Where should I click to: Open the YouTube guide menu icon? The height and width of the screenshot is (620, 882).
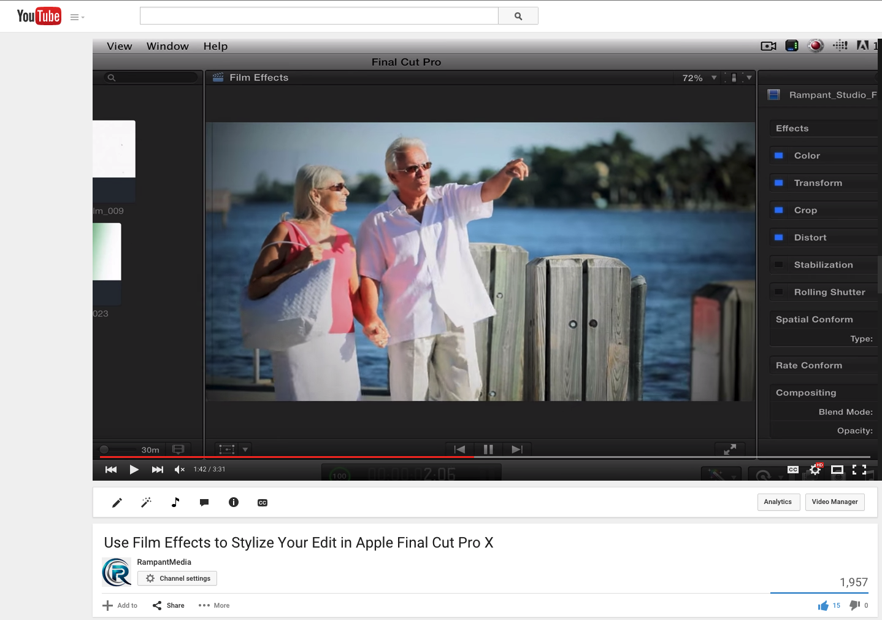(77, 17)
